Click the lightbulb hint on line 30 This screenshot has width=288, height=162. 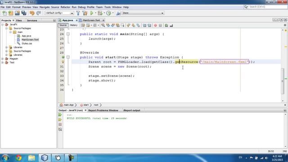(x=63, y=62)
